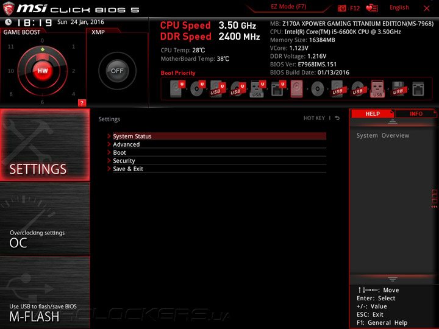Image resolution: width=439 pixels, height=329 pixels.
Task: Open the M-FLASH tile
Action: (45, 292)
